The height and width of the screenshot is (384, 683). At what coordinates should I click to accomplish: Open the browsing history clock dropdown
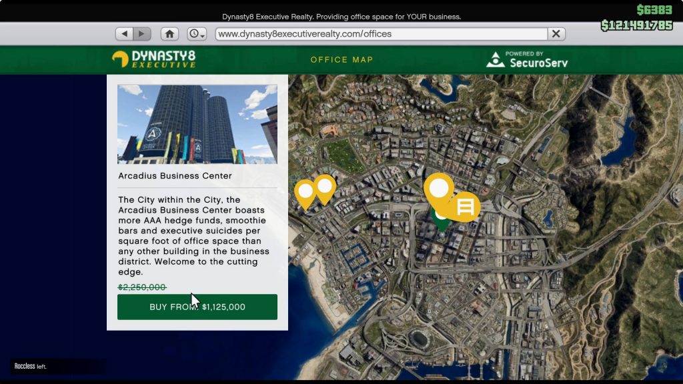(197, 33)
